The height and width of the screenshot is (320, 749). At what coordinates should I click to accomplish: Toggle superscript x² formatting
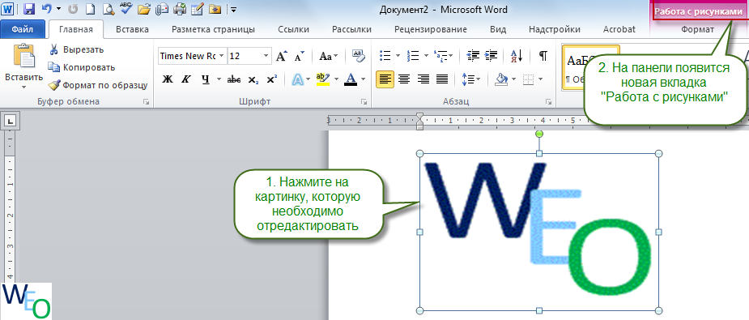tap(272, 79)
